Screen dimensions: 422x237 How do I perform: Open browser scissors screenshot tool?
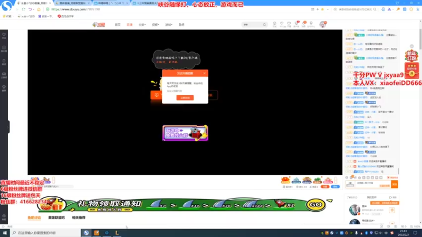[x=389, y=9]
